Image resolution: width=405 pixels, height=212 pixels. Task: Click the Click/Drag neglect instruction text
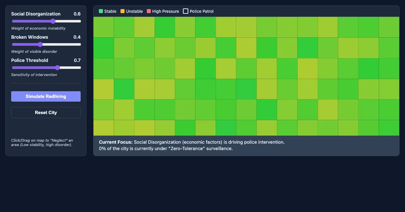[42, 142]
